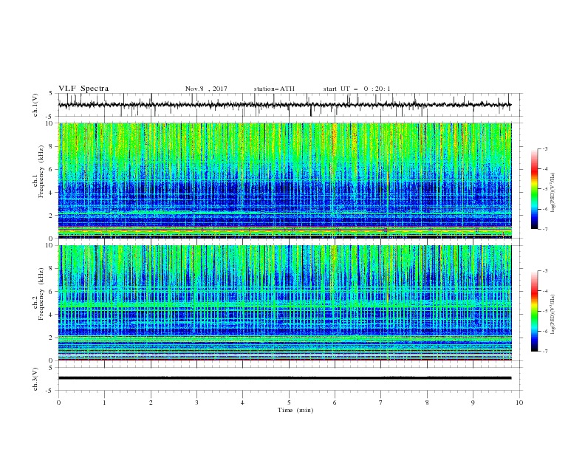Click the "-3" label on ch.2 color bar
This screenshot has width=585, height=452.
coord(545,271)
